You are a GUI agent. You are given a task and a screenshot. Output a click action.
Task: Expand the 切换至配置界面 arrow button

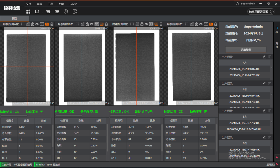point(272,11)
